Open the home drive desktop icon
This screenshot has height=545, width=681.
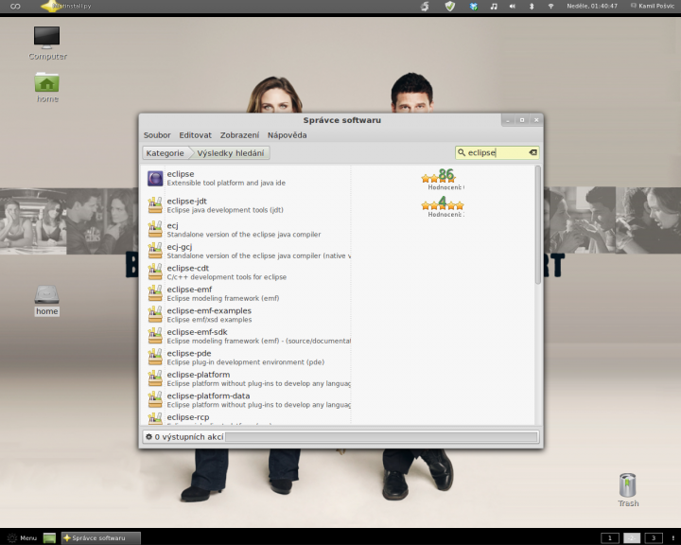click(x=47, y=295)
